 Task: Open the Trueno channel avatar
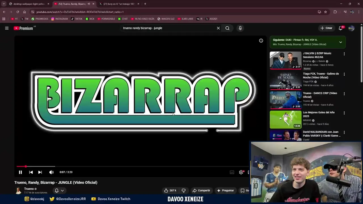[x=18, y=190]
